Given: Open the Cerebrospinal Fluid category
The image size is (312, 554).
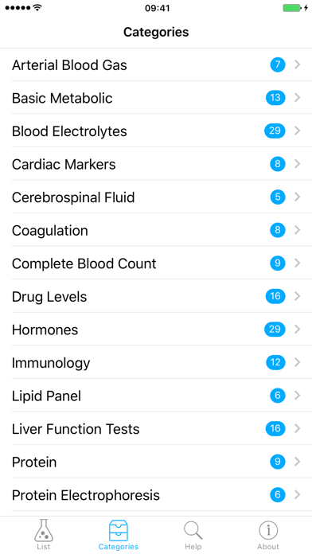Looking at the screenshot, I should 156,197.
